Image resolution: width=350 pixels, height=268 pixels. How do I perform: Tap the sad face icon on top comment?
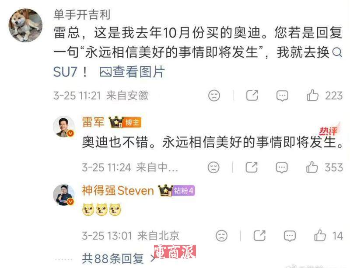point(214,96)
